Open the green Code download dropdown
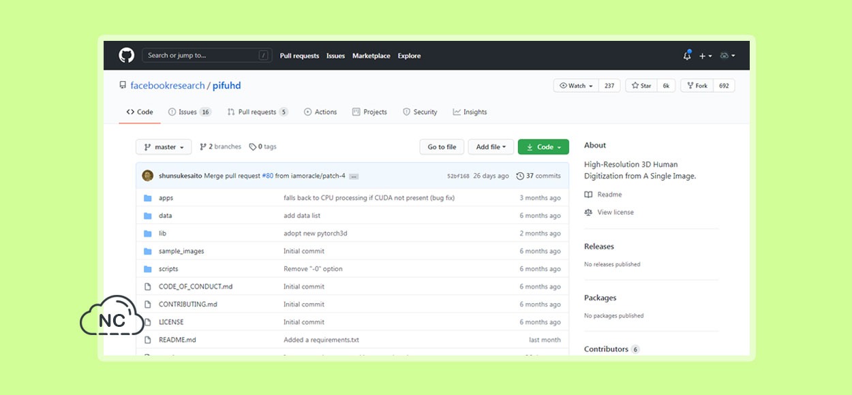The height and width of the screenshot is (395, 852). [543, 147]
